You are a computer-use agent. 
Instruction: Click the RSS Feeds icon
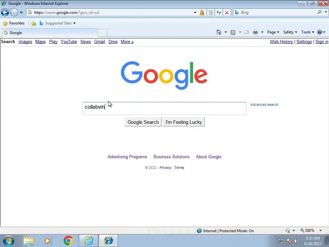click(233, 32)
